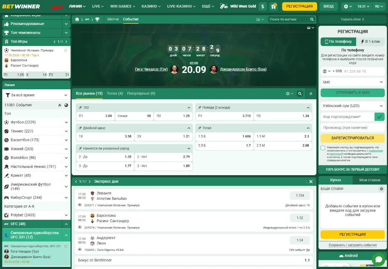
Task: Expand the ЛИНИЯ menu
Action: [x=77, y=6]
